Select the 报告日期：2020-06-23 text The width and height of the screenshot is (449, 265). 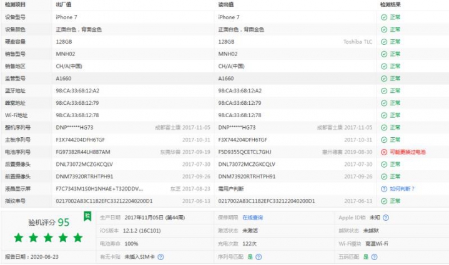(32, 257)
